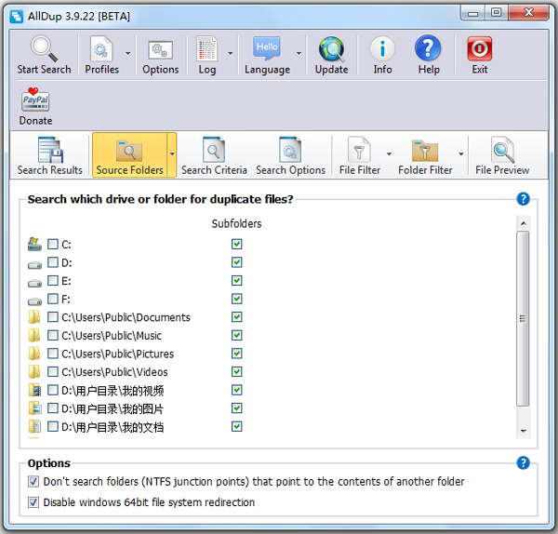The image size is (558, 534).
Task: Check the F: drive checkbox
Action: point(53,299)
